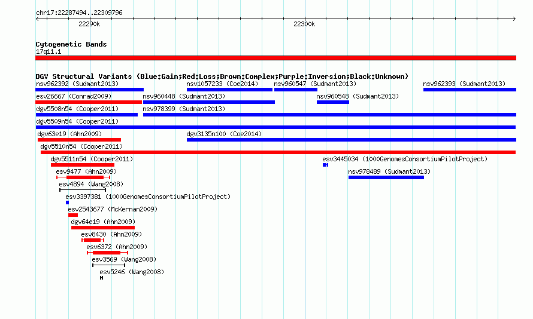
Task: Click the red dgv63e19 loss bar
Action: pos(79,140)
